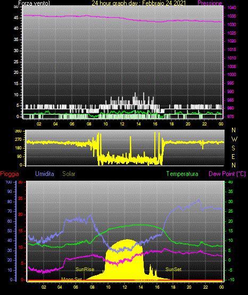This screenshot has height=295, width=248.
Task: Click the 'W' compass direction label
Action: (x=234, y=139)
